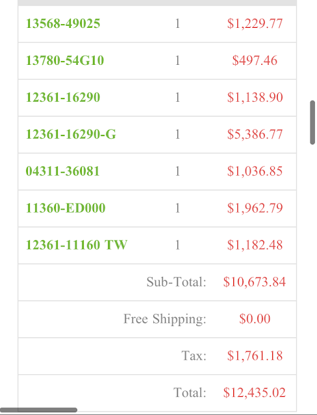The width and height of the screenshot is (317, 415).
Task: Click the $1,229.77 price
Action: (255, 23)
